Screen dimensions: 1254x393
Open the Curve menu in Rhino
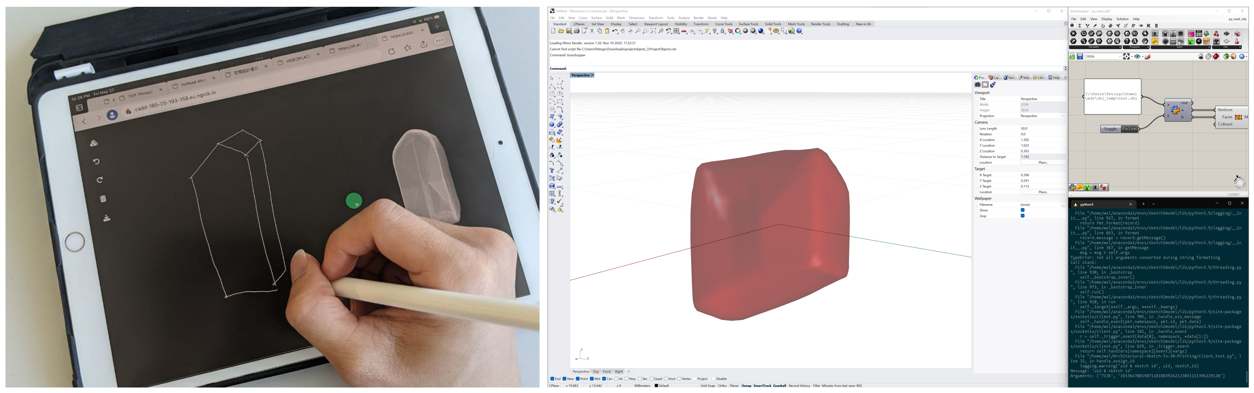click(x=583, y=18)
